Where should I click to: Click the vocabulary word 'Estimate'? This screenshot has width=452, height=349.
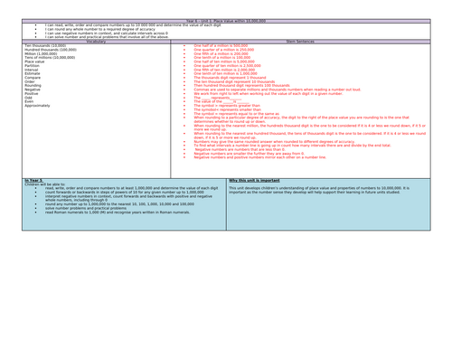(33, 73)
